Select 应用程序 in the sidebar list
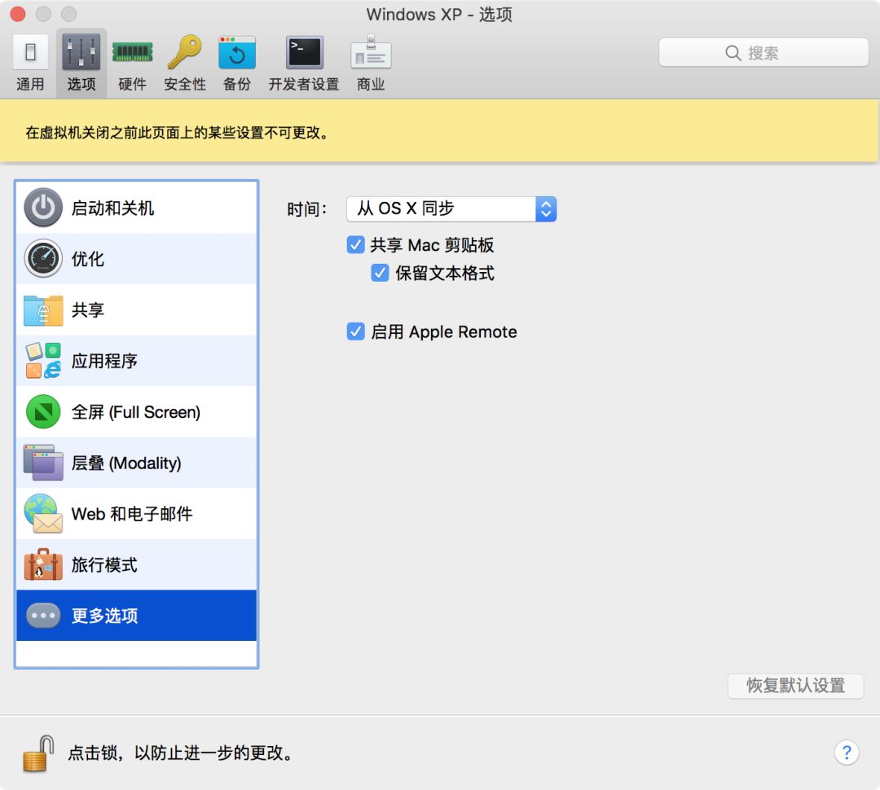880x790 pixels. coord(136,361)
